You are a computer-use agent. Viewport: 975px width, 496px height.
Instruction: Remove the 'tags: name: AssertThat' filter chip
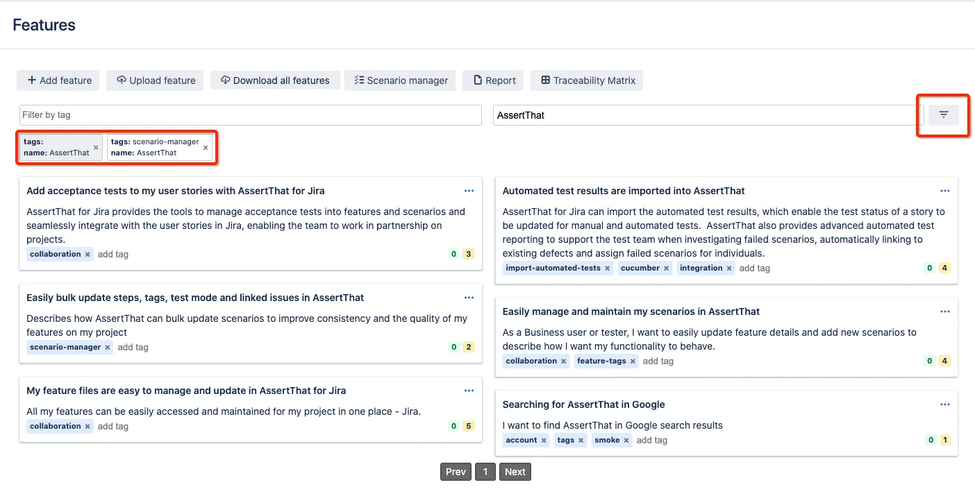(x=96, y=148)
